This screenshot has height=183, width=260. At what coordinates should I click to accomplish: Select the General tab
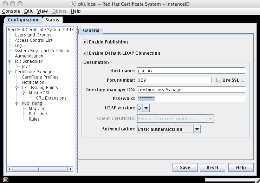(91, 30)
